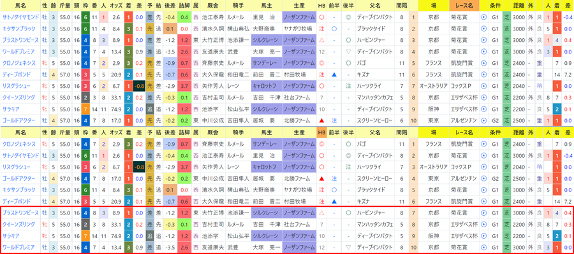Click lower table 詰脚 column header
Viewport: 574px width, 254px height.
click(184, 132)
